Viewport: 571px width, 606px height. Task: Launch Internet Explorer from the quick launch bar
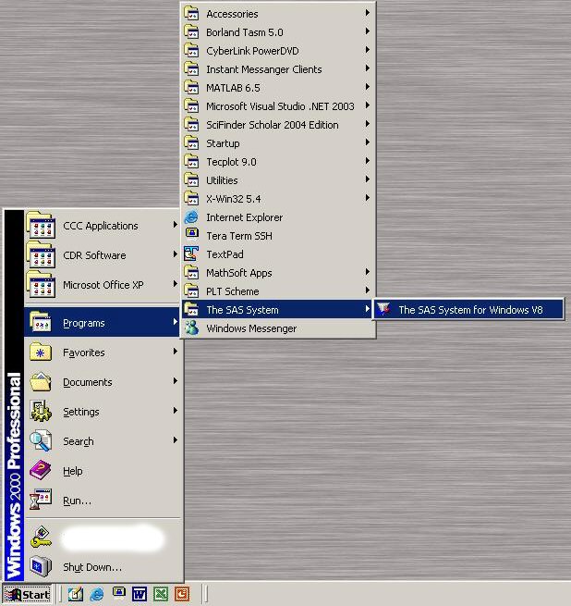coord(97,594)
